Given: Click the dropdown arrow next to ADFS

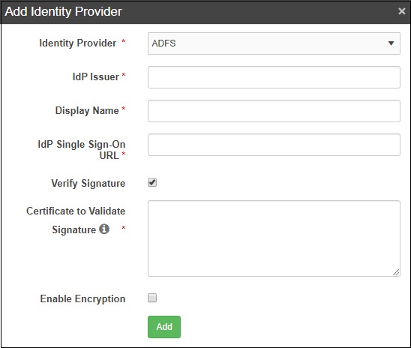Looking at the screenshot, I should pyautogui.click(x=391, y=43).
